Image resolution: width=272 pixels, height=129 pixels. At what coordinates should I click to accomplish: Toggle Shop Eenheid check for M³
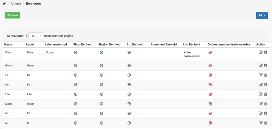click(76, 123)
